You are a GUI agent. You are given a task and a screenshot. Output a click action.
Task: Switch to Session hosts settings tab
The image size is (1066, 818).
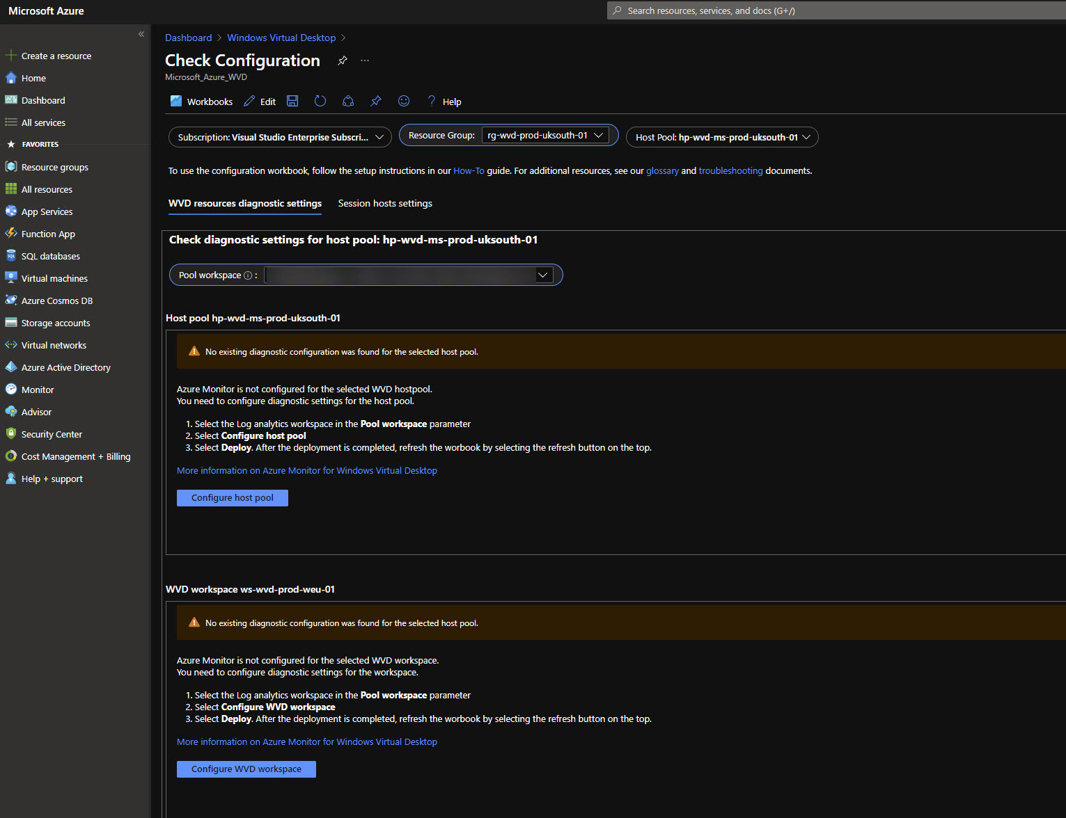[x=385, y=203]
